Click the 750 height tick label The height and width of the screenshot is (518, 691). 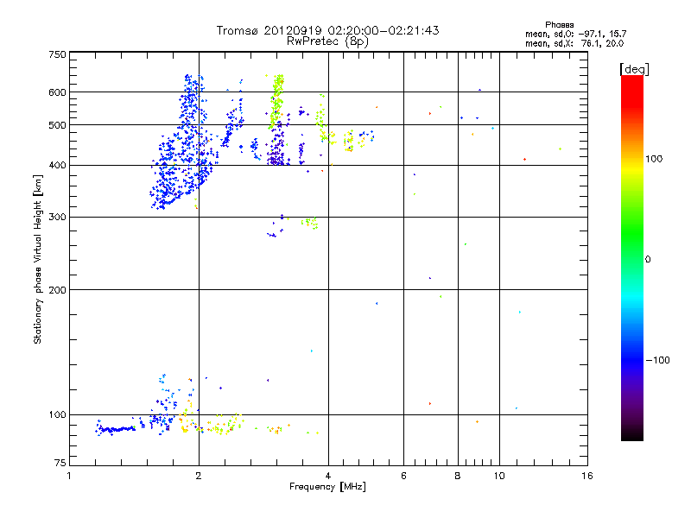58,54
